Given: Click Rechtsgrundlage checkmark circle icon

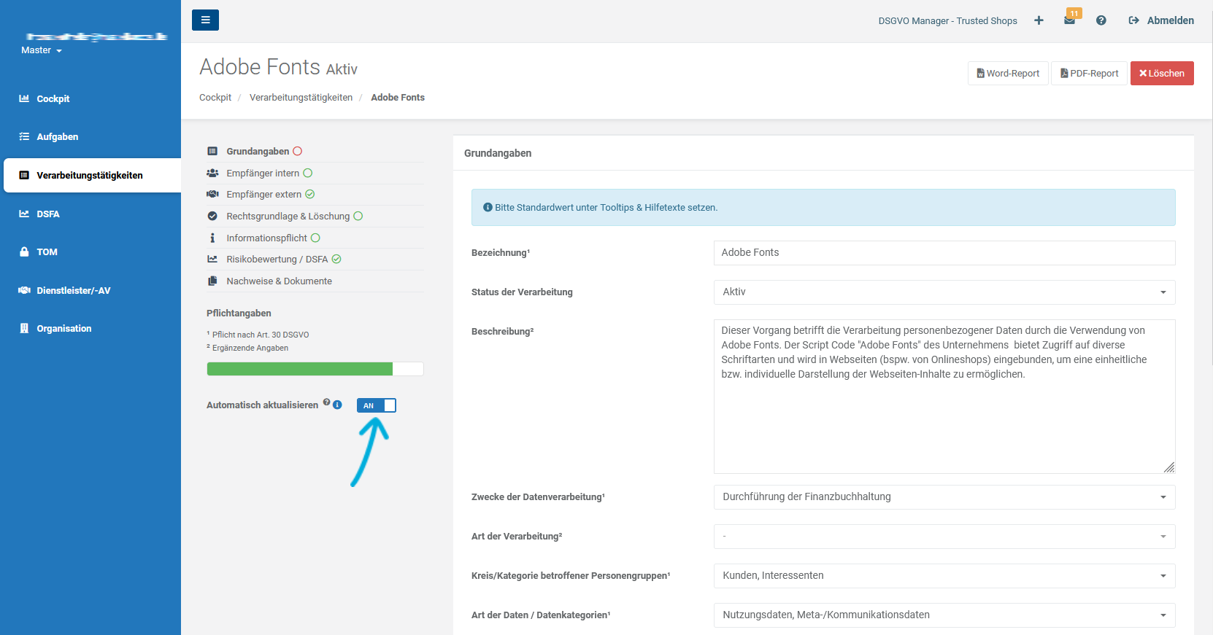Looking at the screenshot, I should [x=212, y=216].
